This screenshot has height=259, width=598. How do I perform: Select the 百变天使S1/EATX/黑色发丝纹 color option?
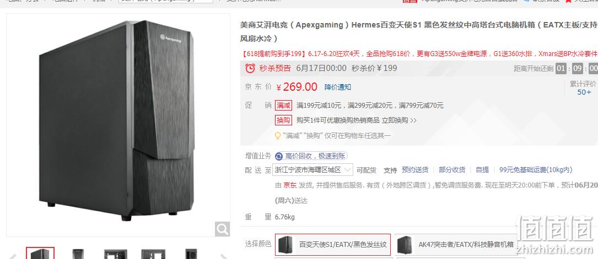click(333, 245)
